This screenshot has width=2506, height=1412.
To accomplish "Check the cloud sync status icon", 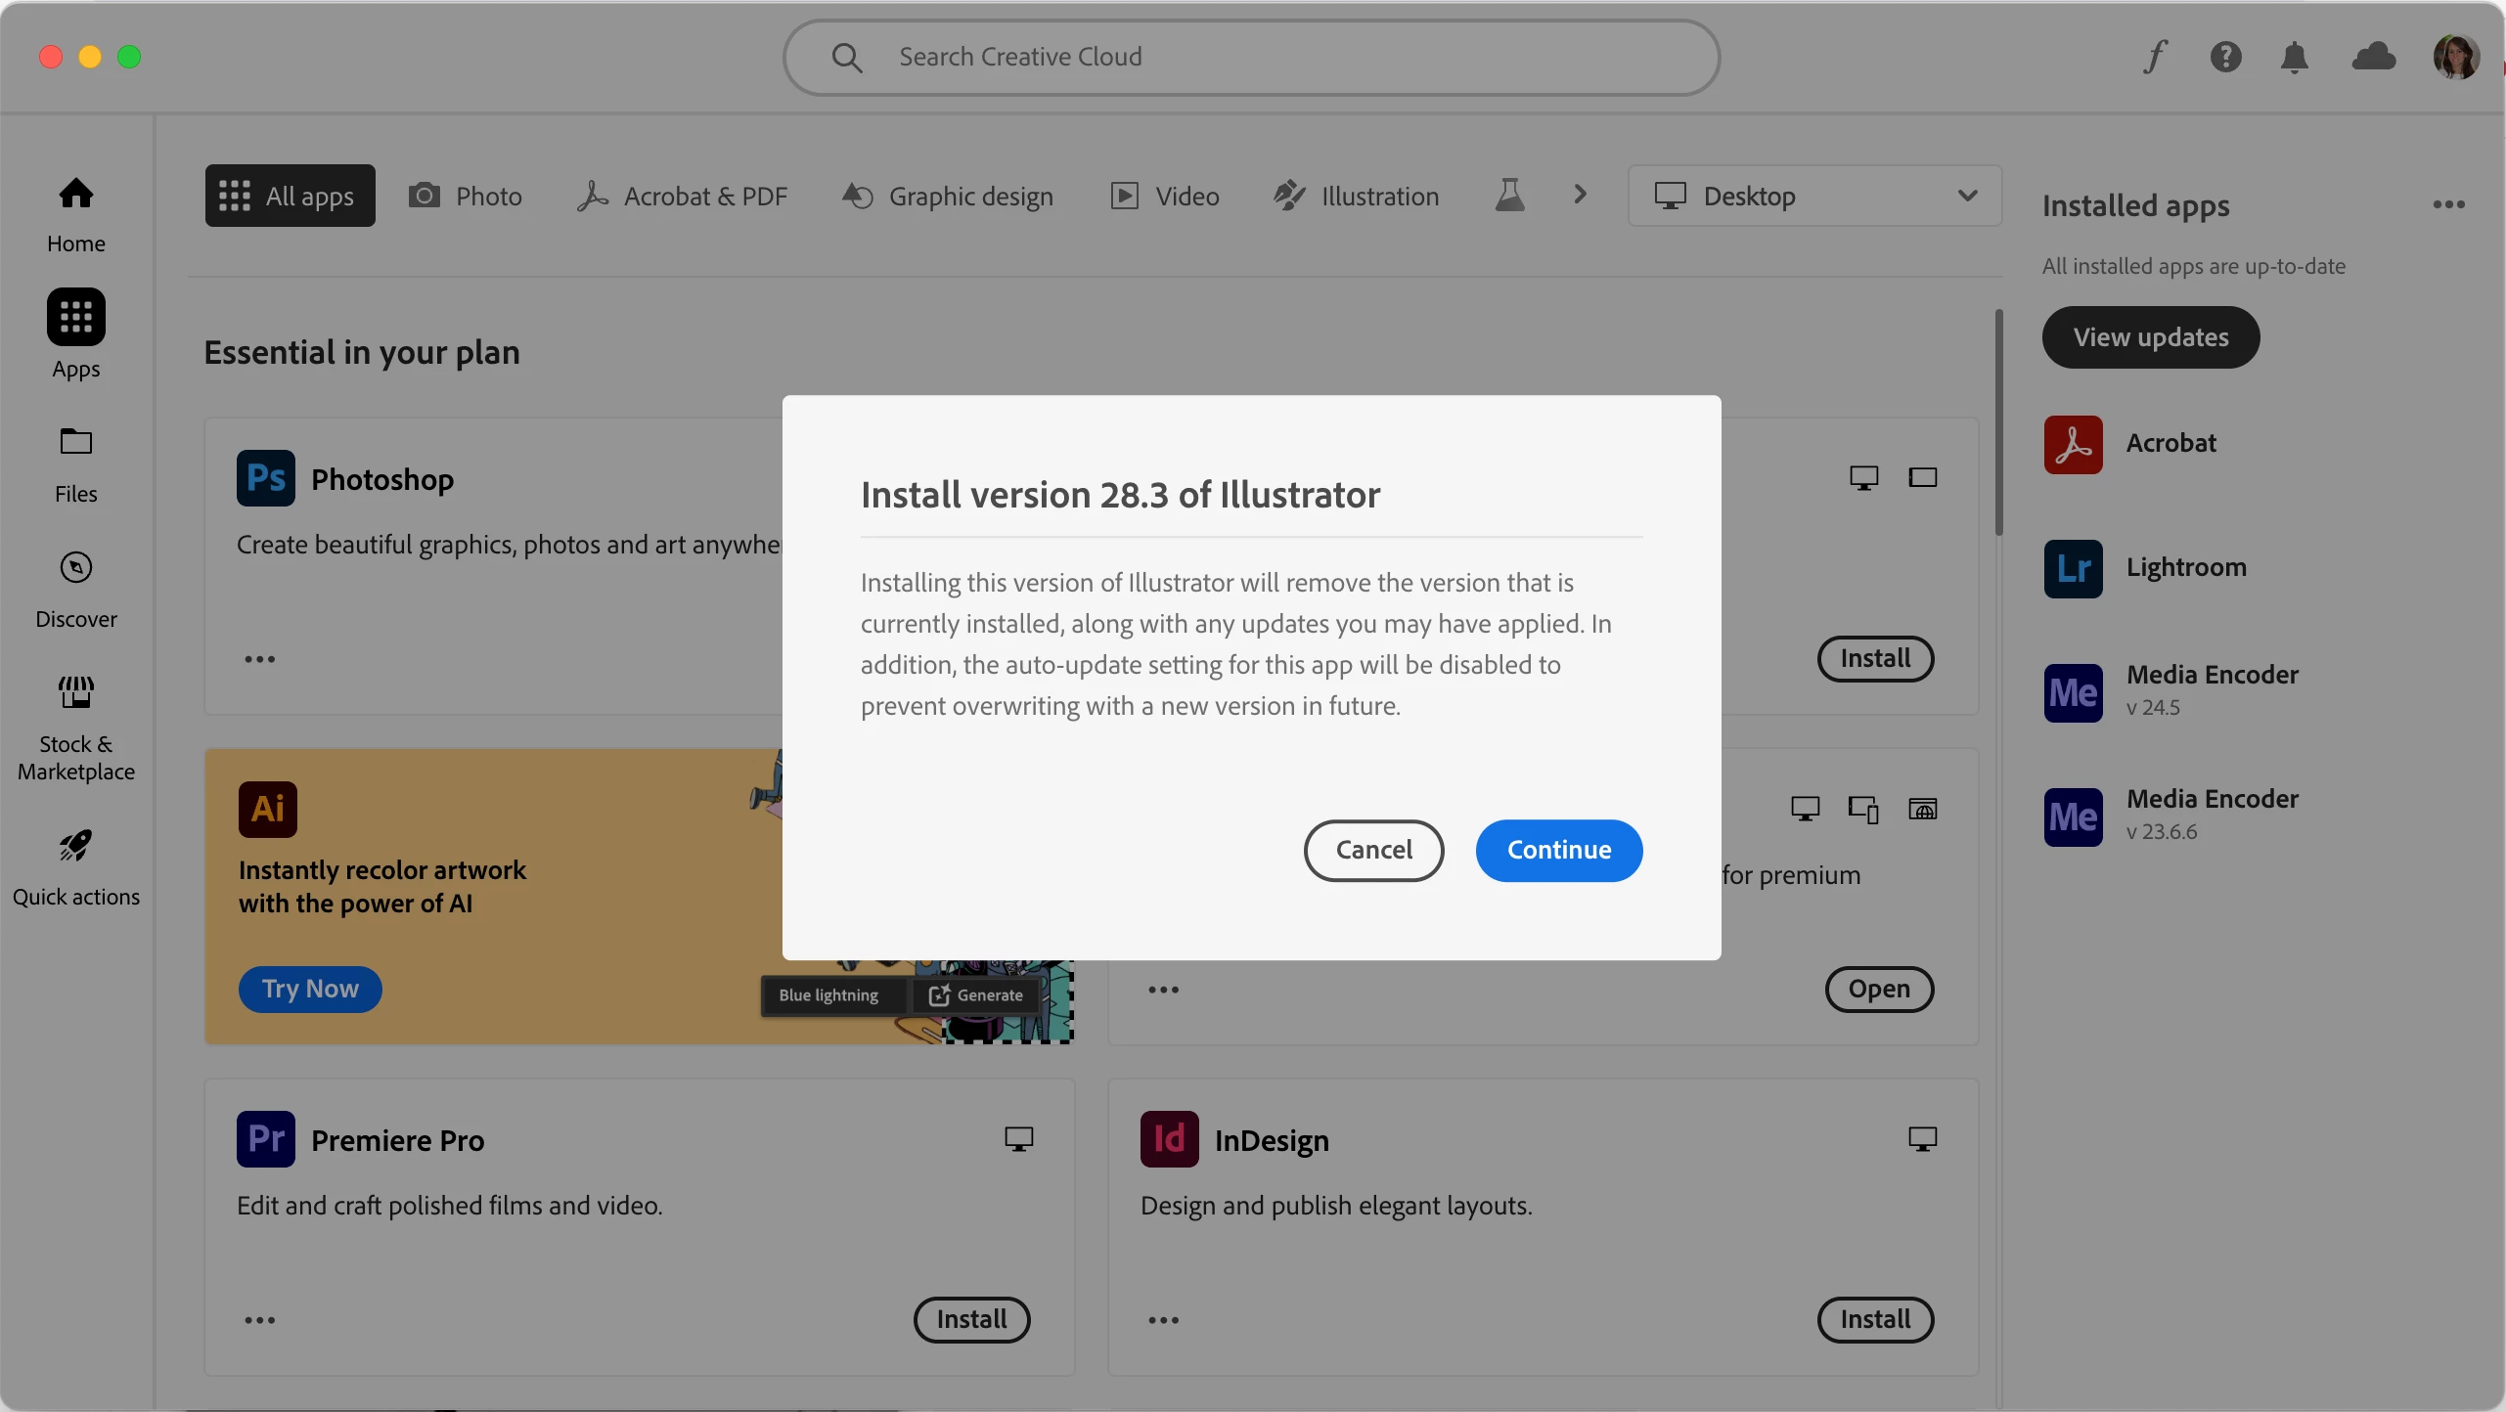I will pyautogui.click(x=2373, y=57).
